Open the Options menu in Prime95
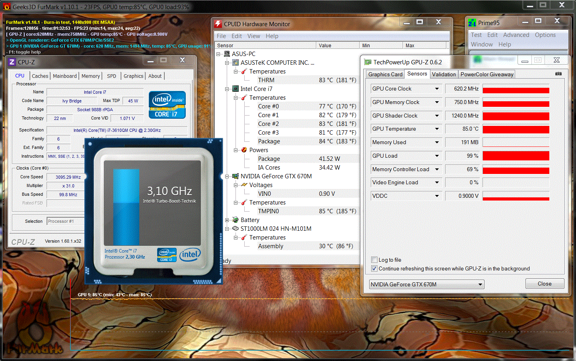Image resolution: width=576 pixels, height=361 pixels. [x=545, y=35]
